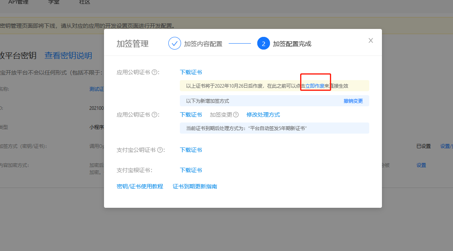Close the 加签管理 dialog with the X
Image resolution: width=453 pixels, height=251 pixels.
[x=370, y=40]
